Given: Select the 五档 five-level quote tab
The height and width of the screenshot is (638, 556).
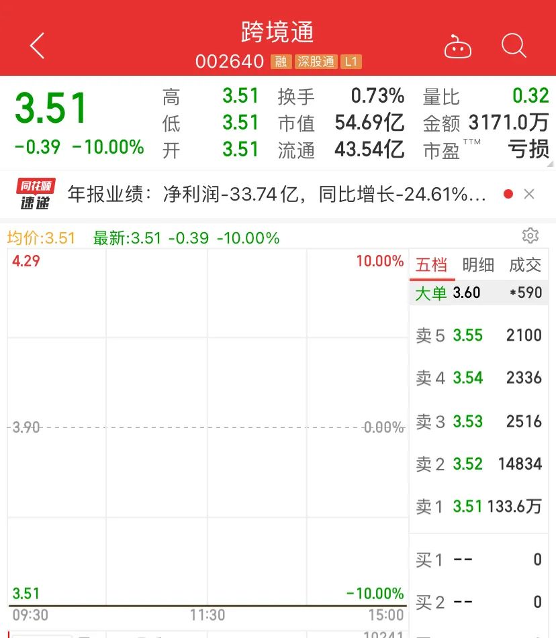Looking at the screenshot, I should tap(432, 265).
